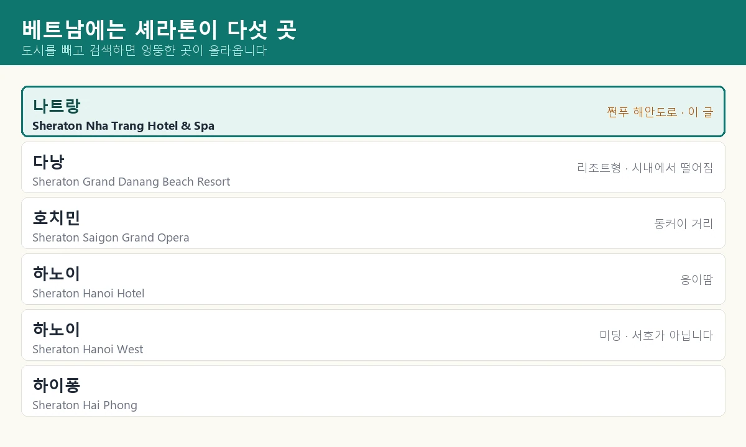Viewport: 746px width, 447px height.
Task: Click Sheraton Saigon Grand Opera text
Action: point(111,238)
